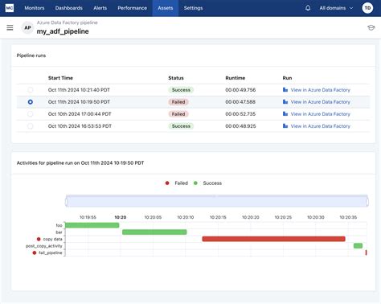Click the right handle of time range slider
381x304 pixels.
click(x=367, y=202)
